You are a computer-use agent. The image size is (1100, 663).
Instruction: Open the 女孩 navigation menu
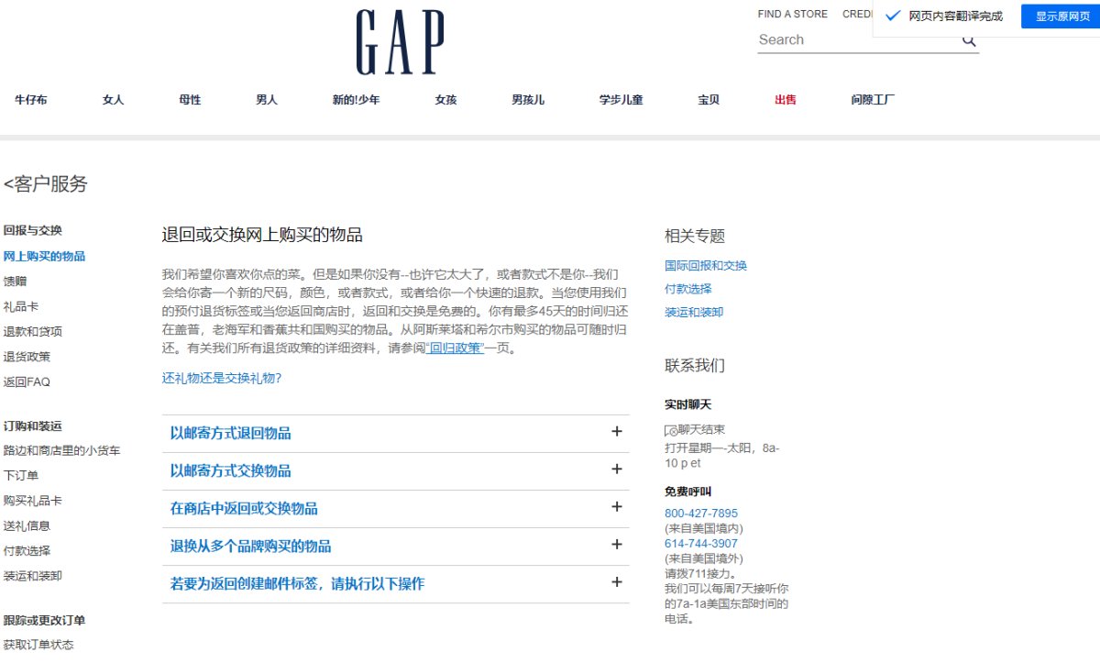tap(445, 100)
